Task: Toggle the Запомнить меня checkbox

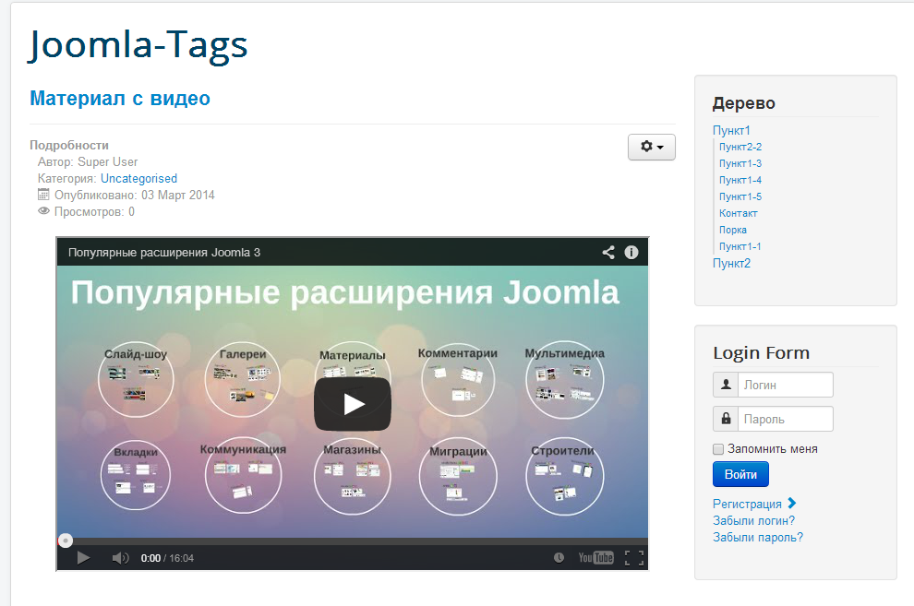Action: point(718,449)
